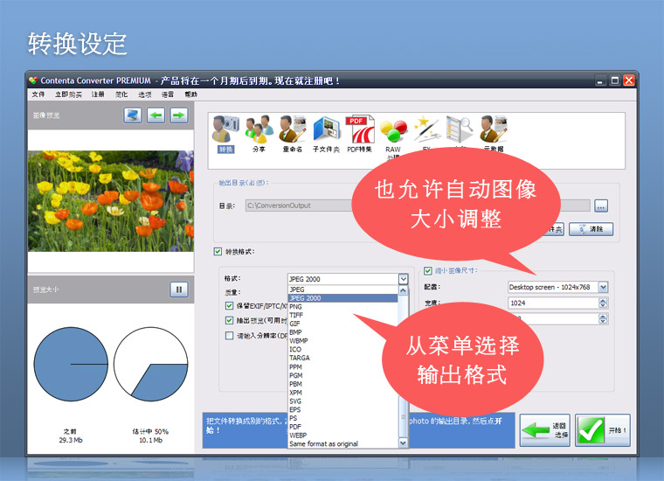Collapse the JPEG 2000 format dropdown arrow
The image size is (664, 481).
coord(403,279)
